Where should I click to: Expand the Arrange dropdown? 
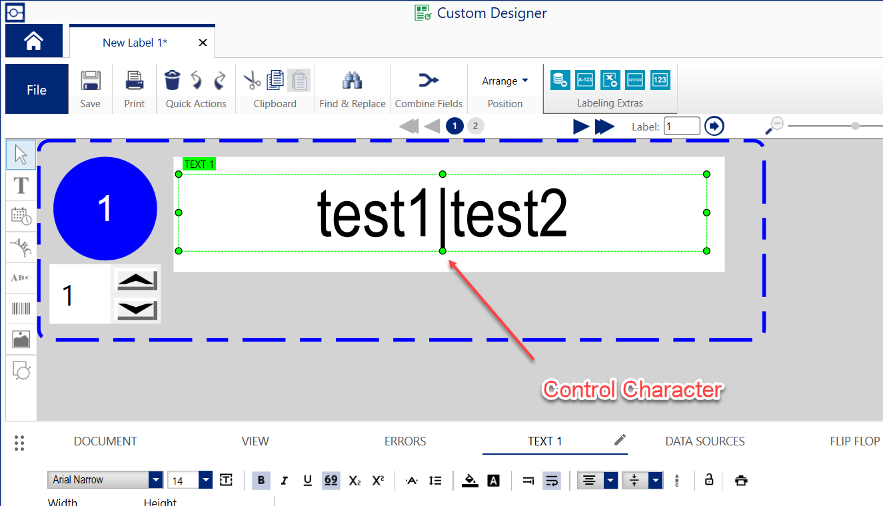504,81
